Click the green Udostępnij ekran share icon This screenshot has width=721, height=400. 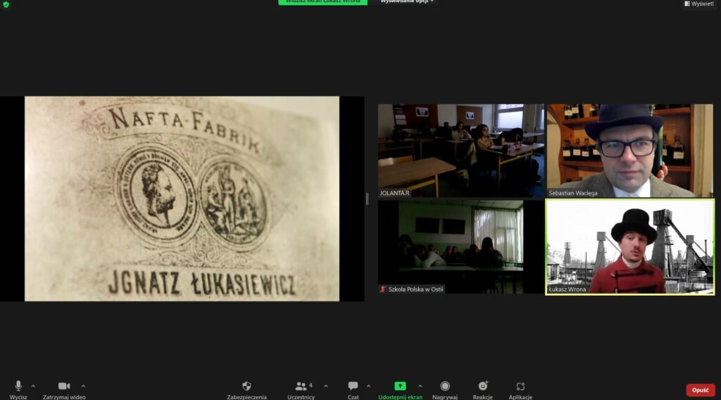tap(400, 386)
